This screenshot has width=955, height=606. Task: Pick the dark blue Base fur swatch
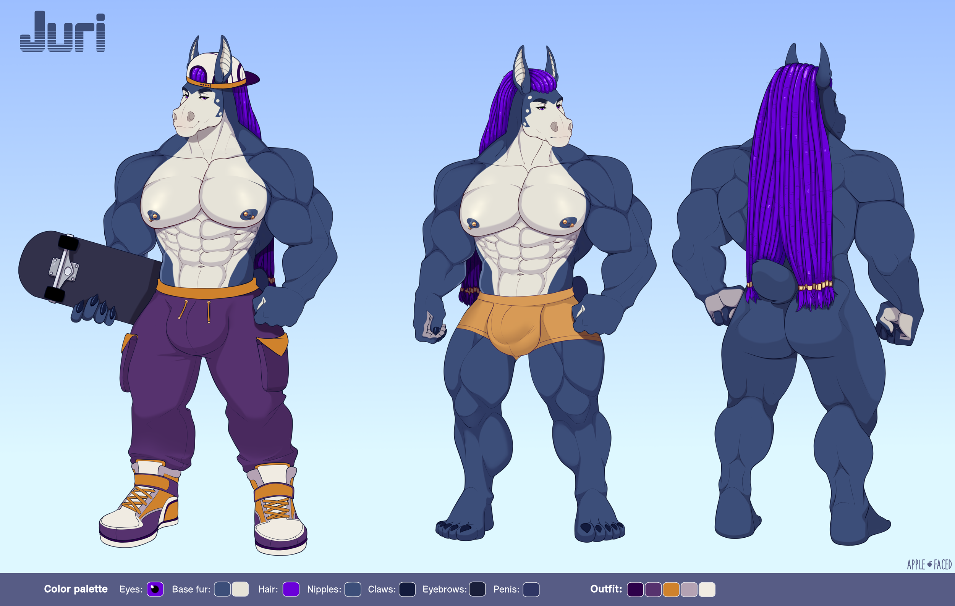pyautogui.click(x=222, y=589)
